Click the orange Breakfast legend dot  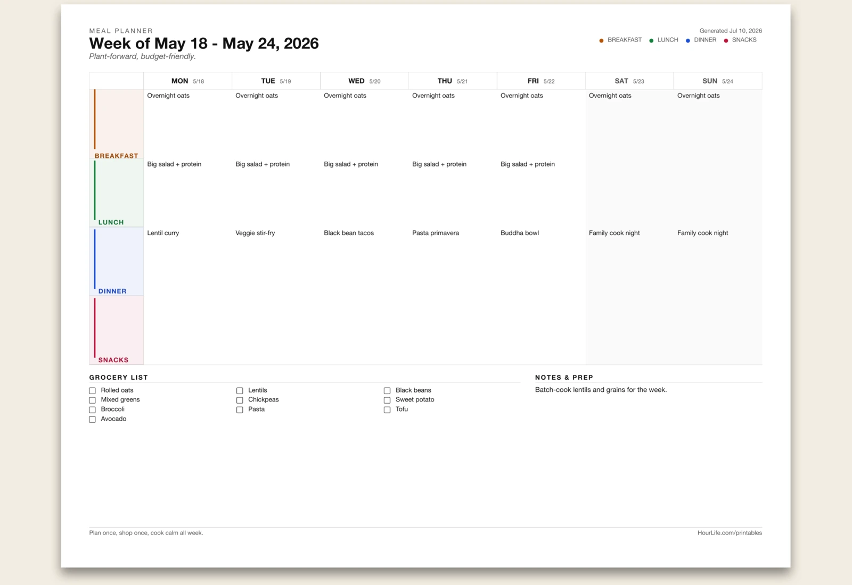click(601, 40)
